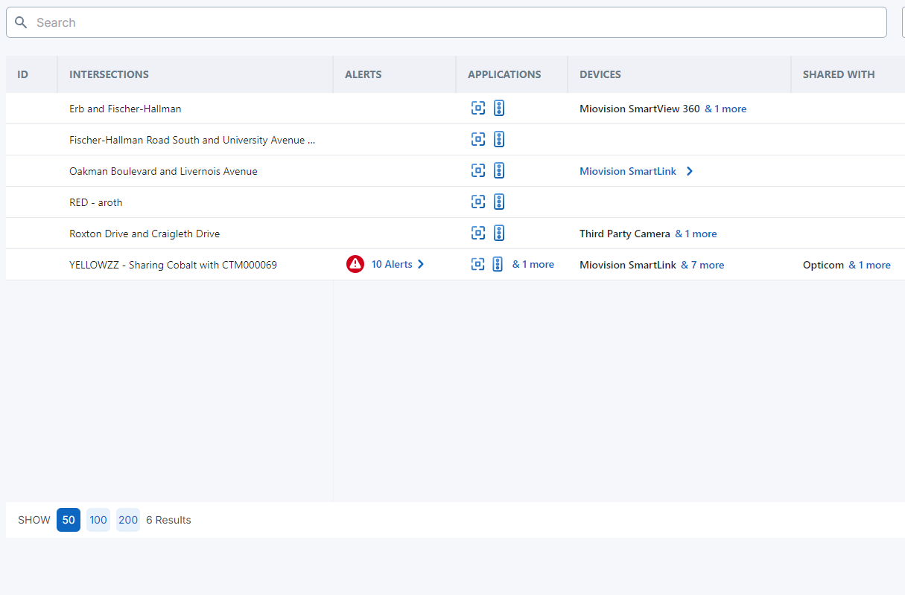Click traffic signal icon for RED - aroth

click(x=498, y=202)
